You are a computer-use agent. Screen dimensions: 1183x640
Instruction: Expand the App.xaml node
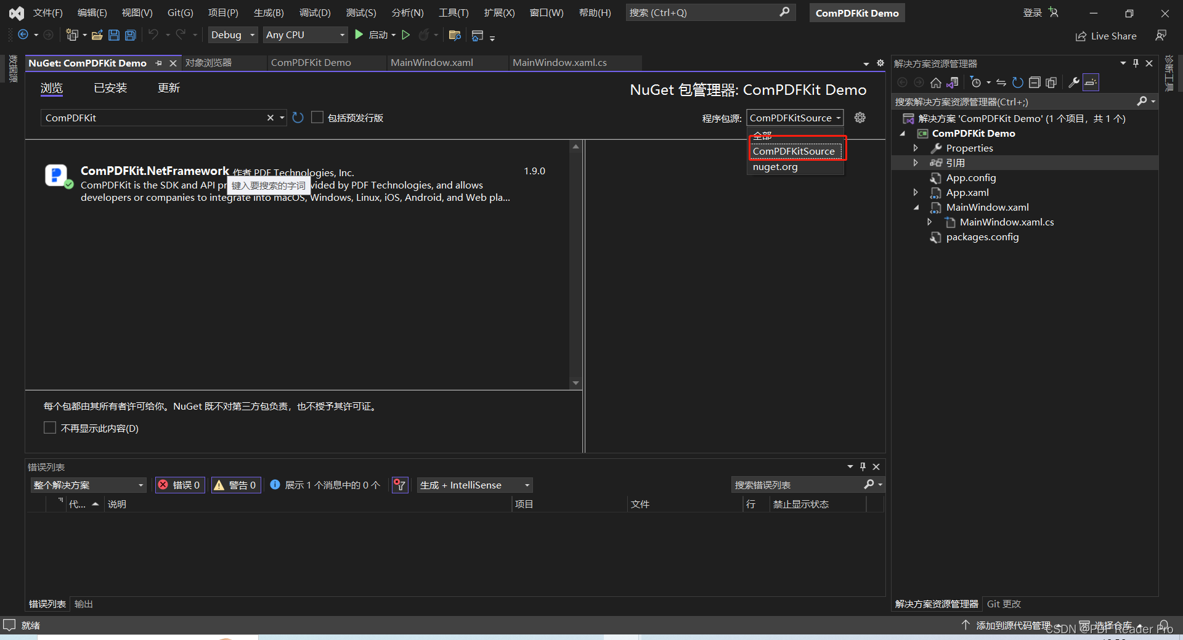(x=916, y=192)
